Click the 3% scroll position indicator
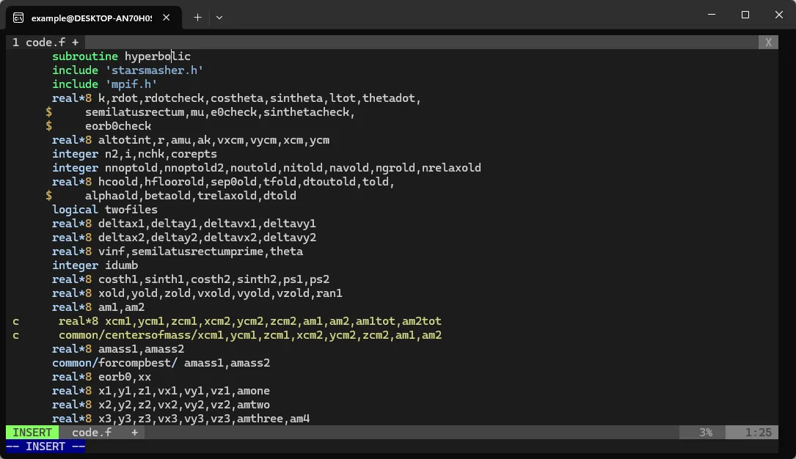This screenshot has height=459, width=796. pos(704,432)
